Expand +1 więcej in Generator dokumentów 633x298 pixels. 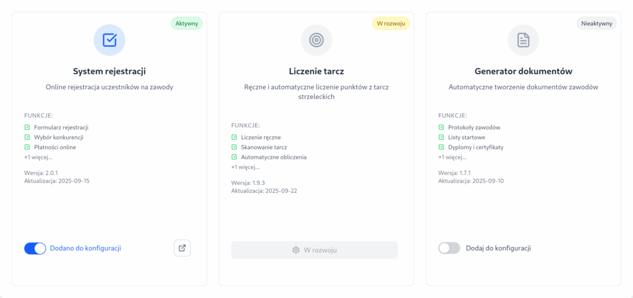(x=452, y=157)
